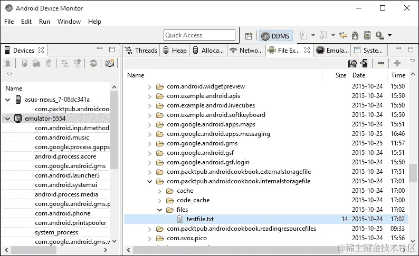This screenshot has width=419, height=256.
Task: Switch to the Network Statistics tab
Action: (x=246, y=51)
